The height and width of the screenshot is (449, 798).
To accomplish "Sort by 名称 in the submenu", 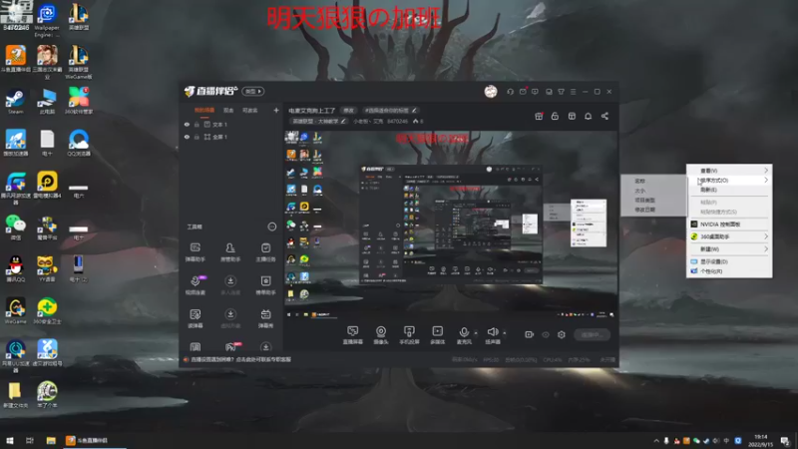I will point(653,181).
